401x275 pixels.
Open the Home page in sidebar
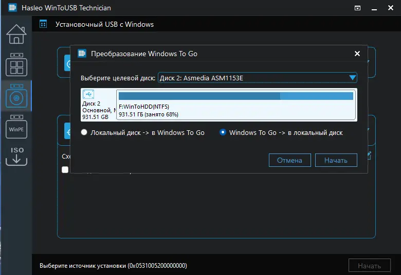(16, 34)
